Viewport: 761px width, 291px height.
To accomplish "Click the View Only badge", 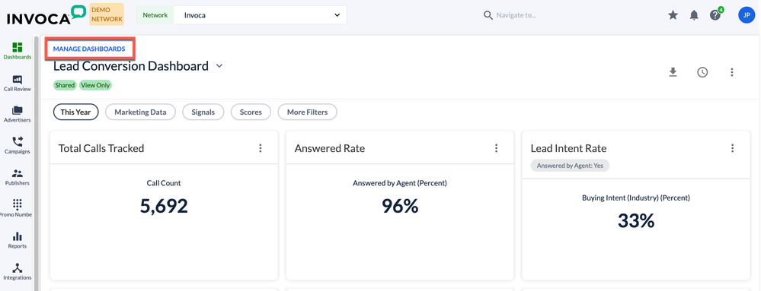I will pyautogui.click(x=96, y=85).
